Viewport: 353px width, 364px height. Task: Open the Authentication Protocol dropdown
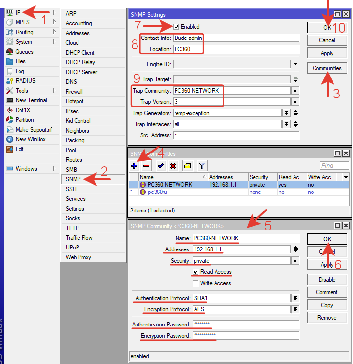point(295,298)
